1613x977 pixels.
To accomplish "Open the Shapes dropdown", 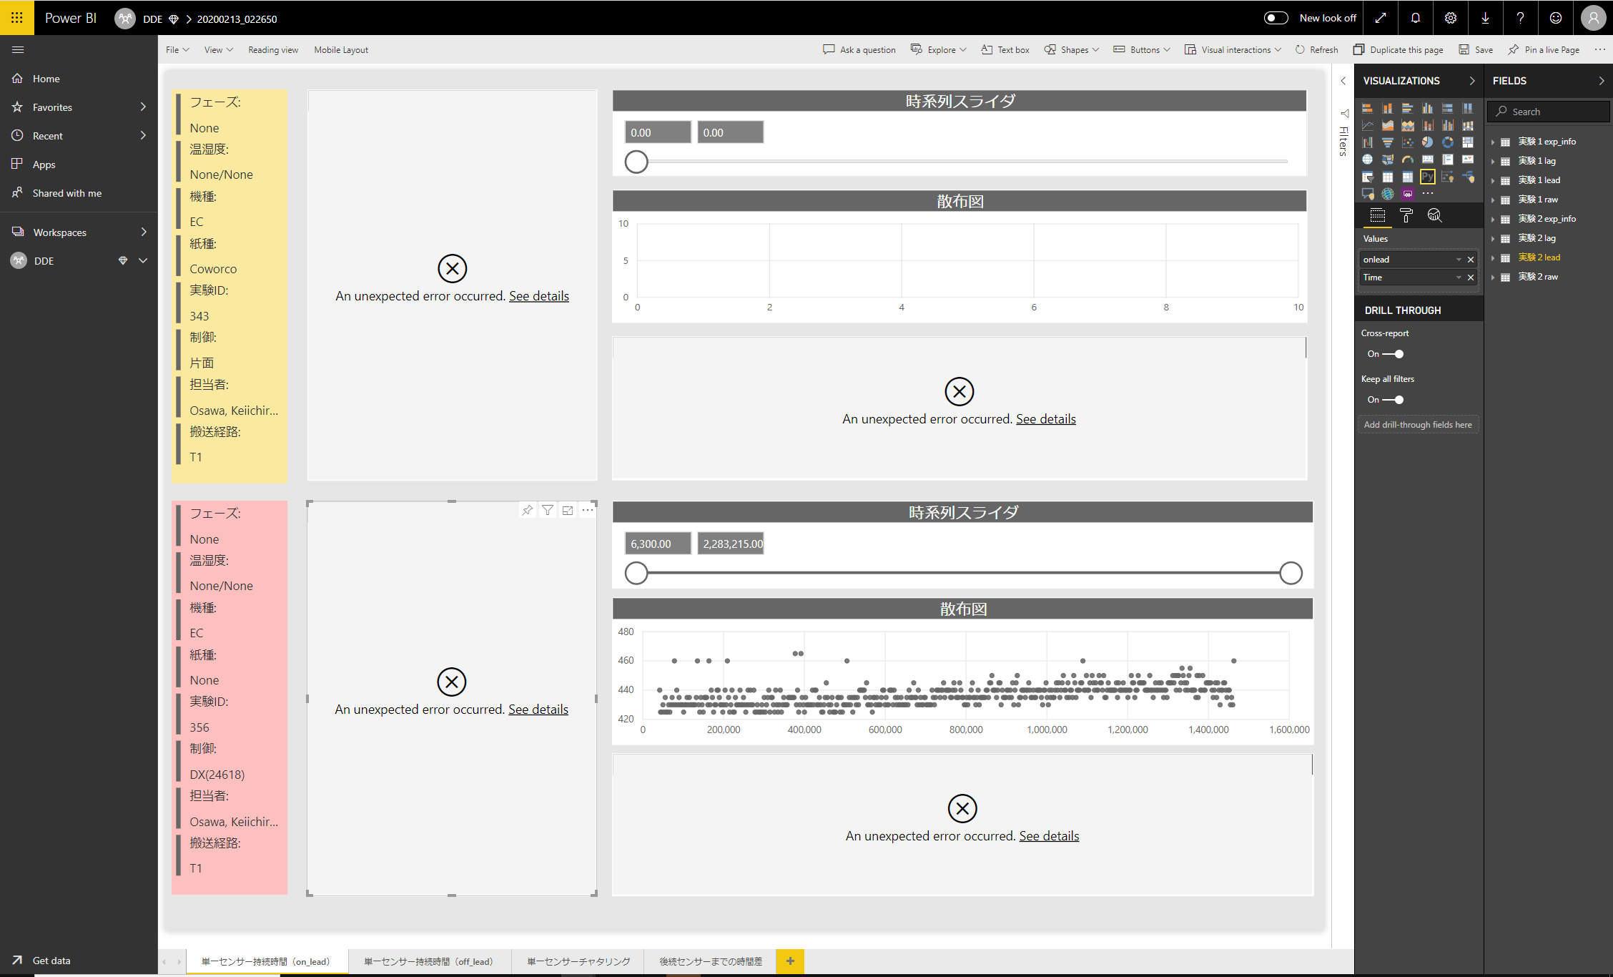I will click(1072, 50).
